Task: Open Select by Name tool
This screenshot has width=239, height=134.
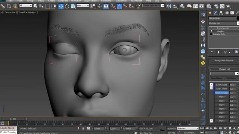Action: click(41, 6)
